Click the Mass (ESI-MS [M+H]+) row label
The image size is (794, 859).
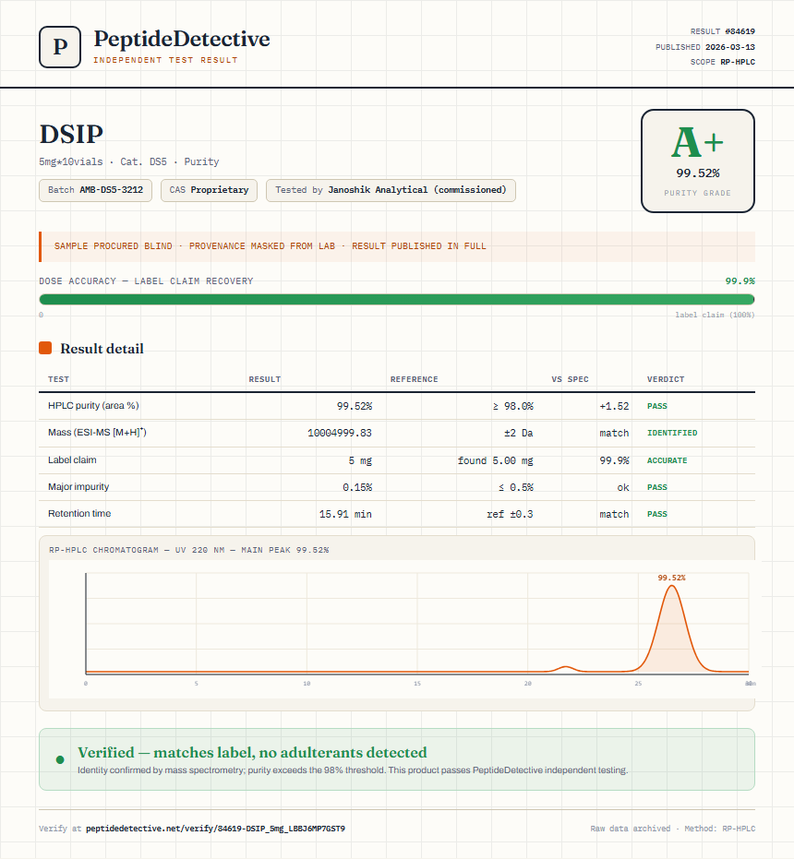[x=97, y=432]
